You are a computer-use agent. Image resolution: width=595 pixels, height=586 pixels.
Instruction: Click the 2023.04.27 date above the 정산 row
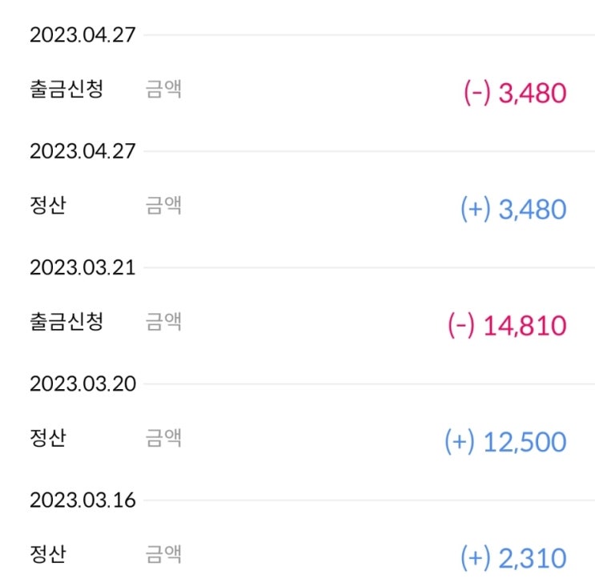82,151
